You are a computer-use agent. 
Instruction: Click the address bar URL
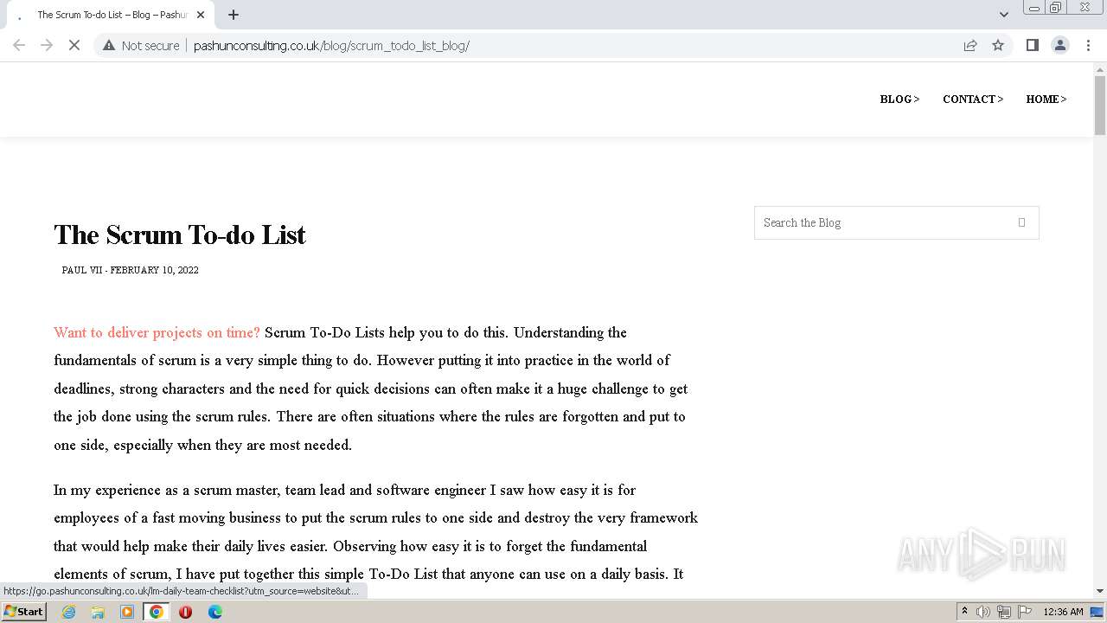tap(331, 45)
